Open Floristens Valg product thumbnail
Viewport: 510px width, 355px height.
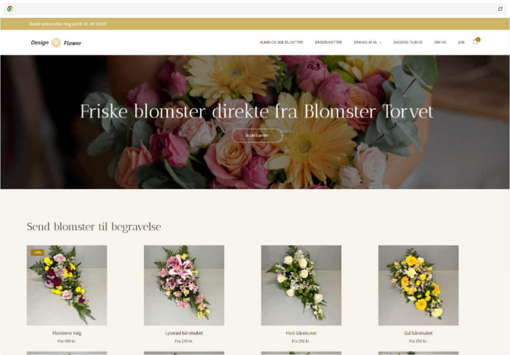coord(67,285)
